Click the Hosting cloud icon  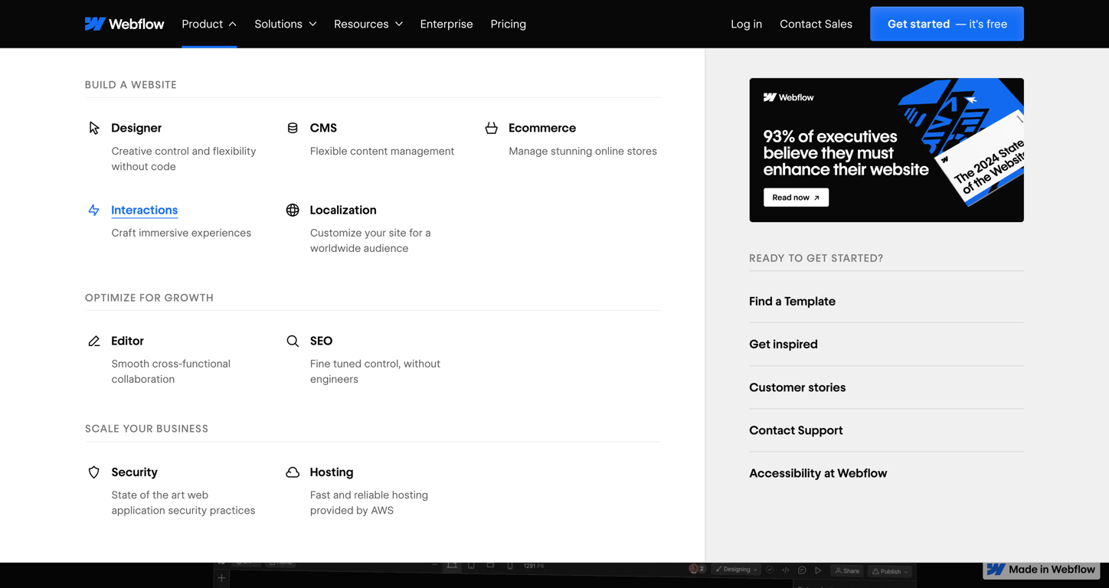tap(293, 472)
